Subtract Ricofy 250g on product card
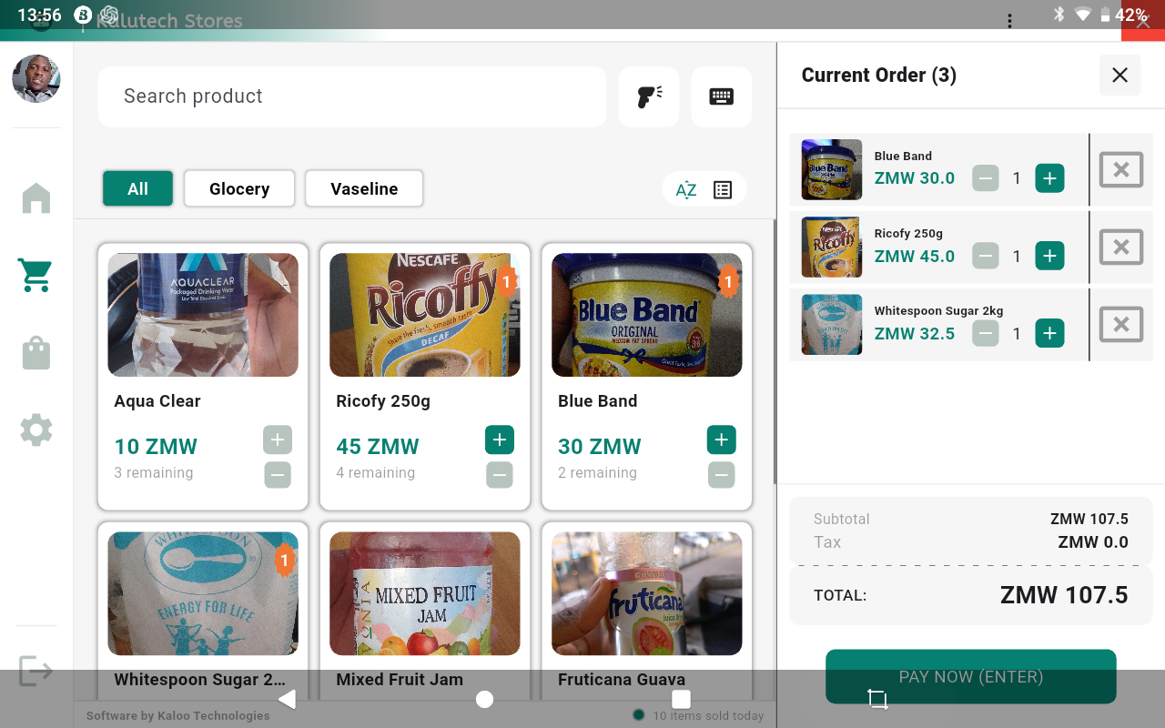The height and width of the screenshot is (728, 1165). tap(500, 474)
